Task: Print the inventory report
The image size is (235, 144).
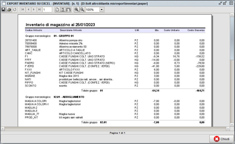Action: coord(9,10)
